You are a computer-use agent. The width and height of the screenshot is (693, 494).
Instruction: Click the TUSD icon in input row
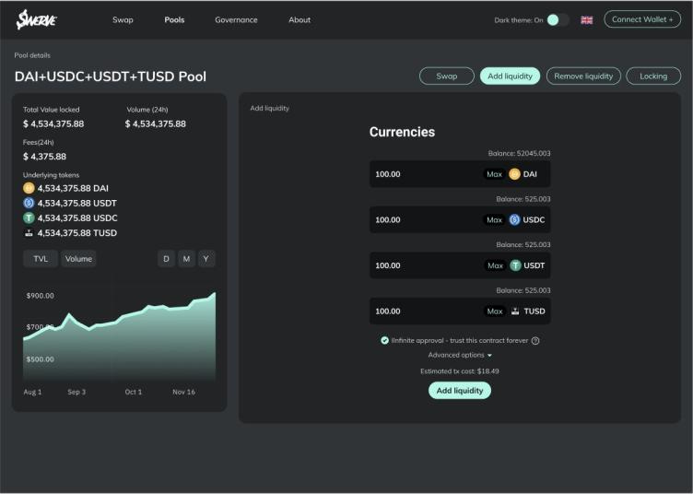pos(515,312)
